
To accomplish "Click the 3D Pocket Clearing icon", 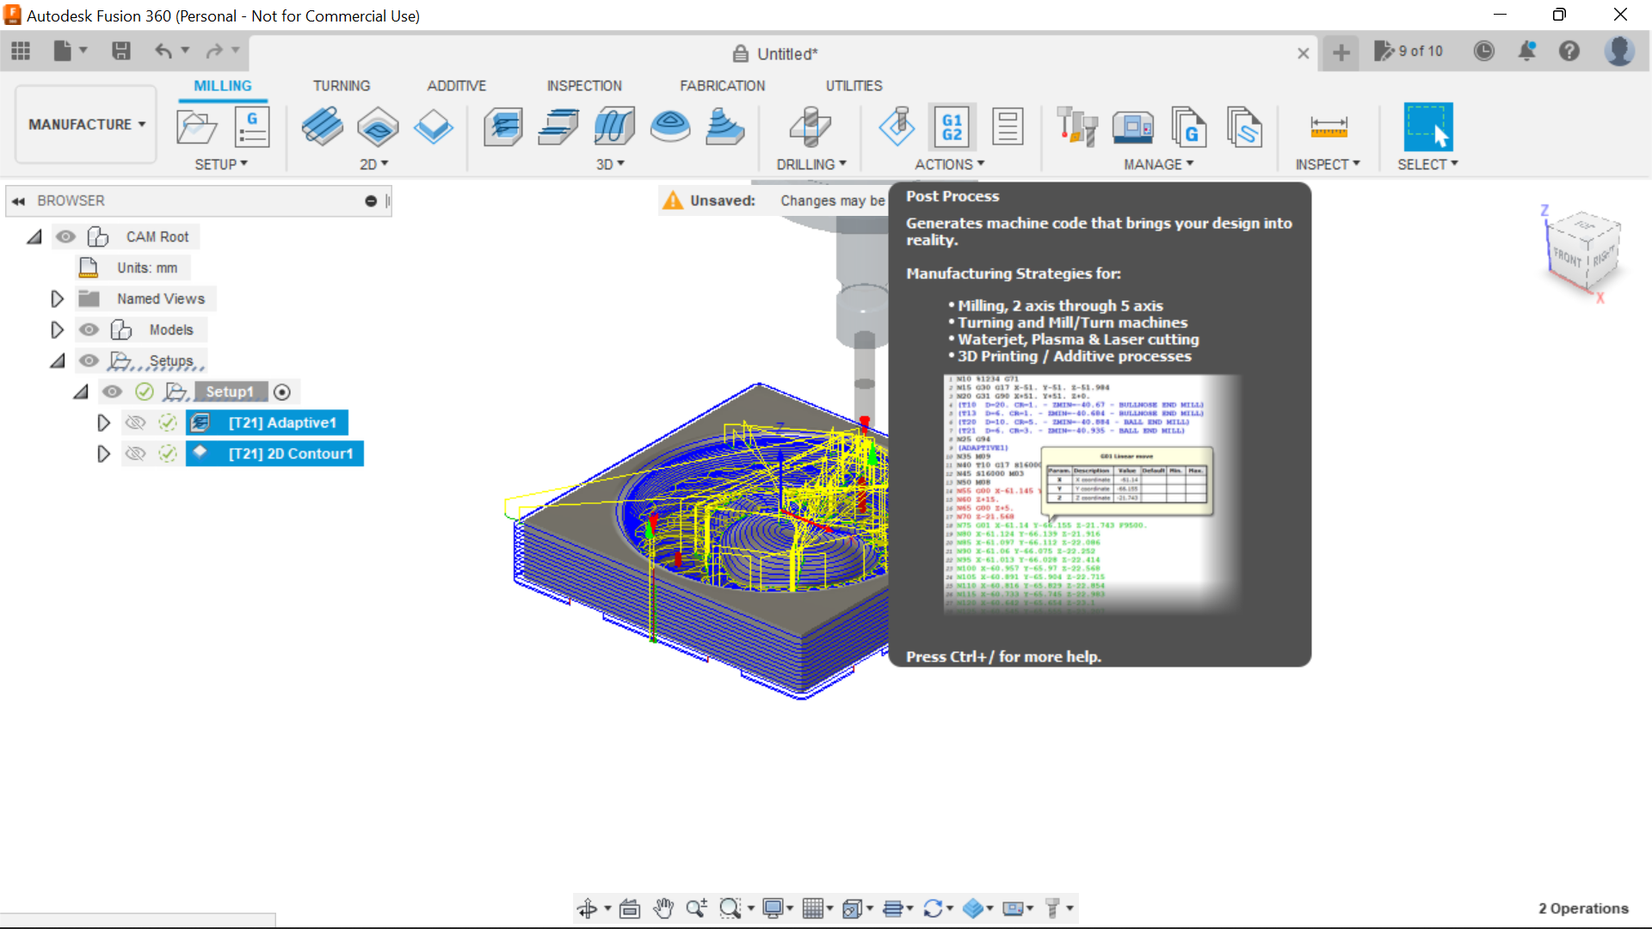I will [x=558, y=127].
